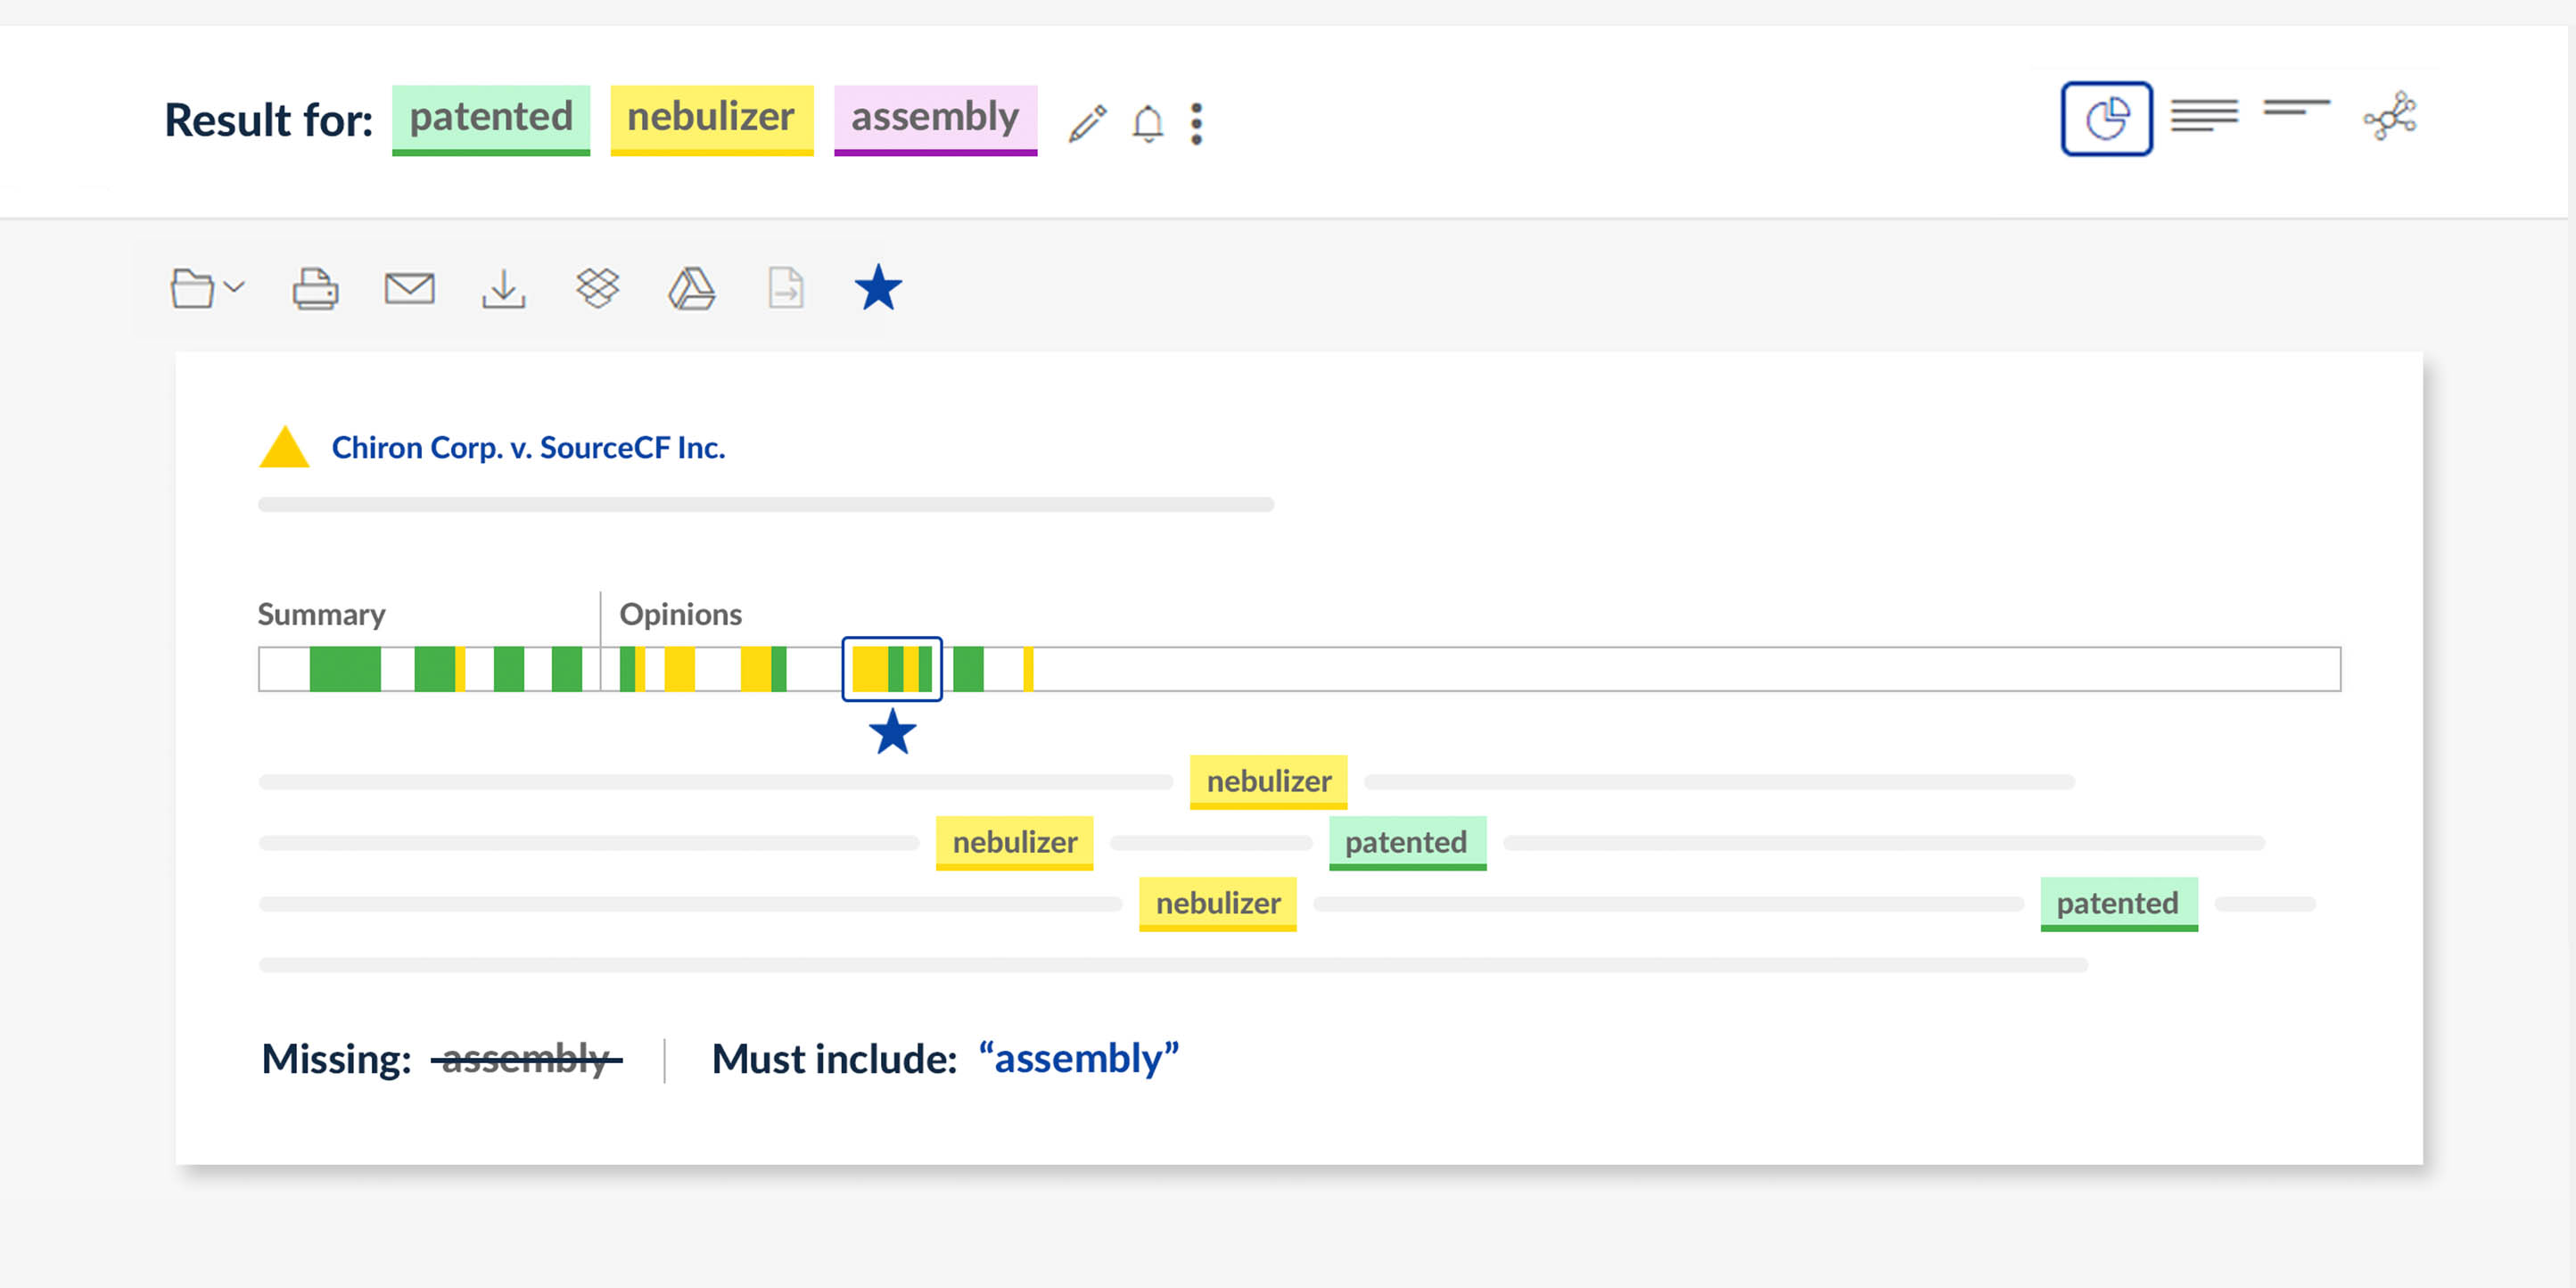
Task: Download the document via the download icon
Action: point(504,288)
